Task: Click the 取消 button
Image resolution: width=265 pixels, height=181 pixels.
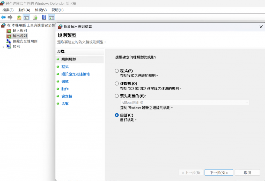Action: (247, 172)
